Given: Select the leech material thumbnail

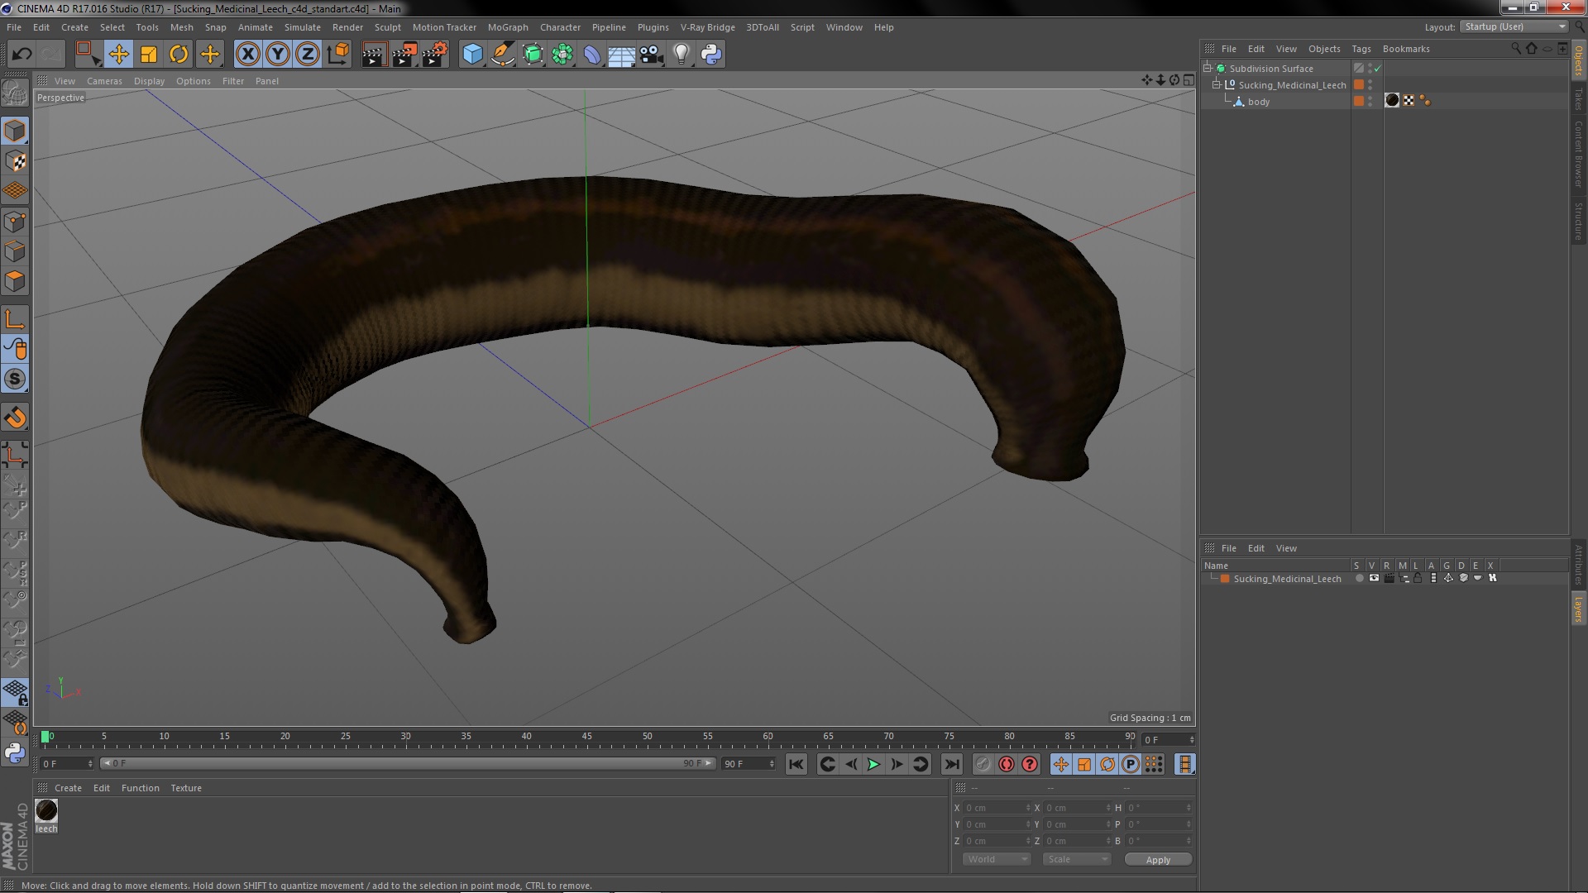Looking at the screenshot, I should click(46, 811).
